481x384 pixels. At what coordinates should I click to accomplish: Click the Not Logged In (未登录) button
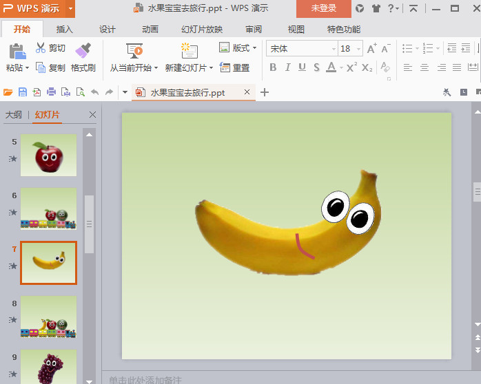pos(323,8)
